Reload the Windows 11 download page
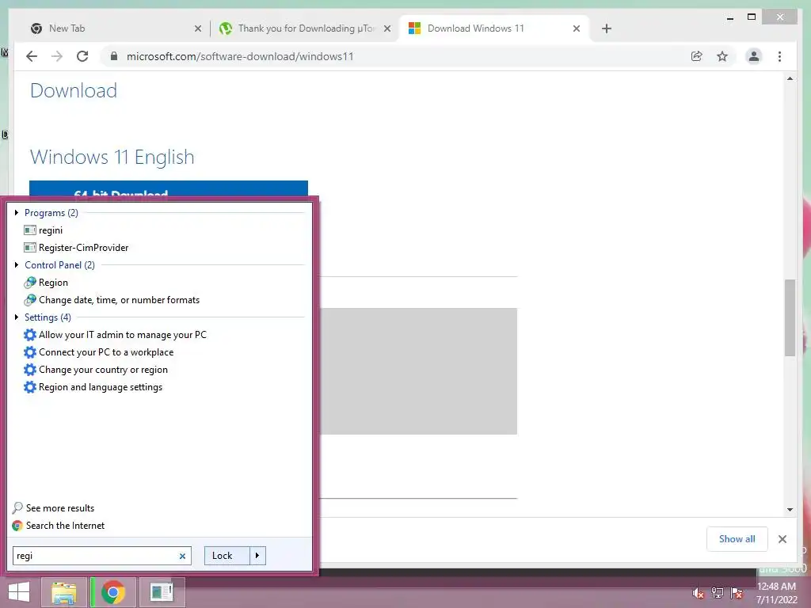The height and width of the screenshot is (608, 811). (82, 56)
